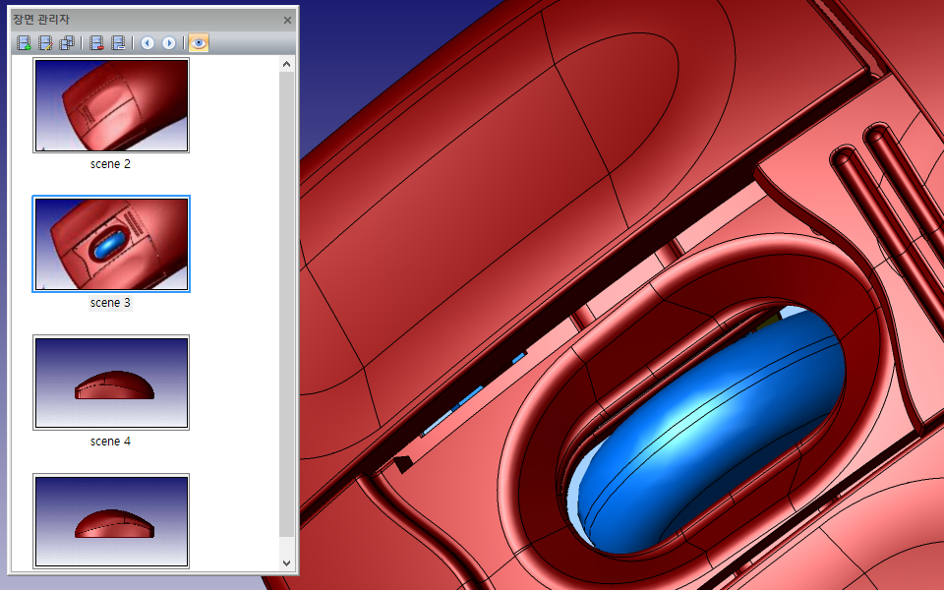Click the highlighted "scene 3" name label
The width and height of the screenshot is (944, 590).
tap(110, 303)
